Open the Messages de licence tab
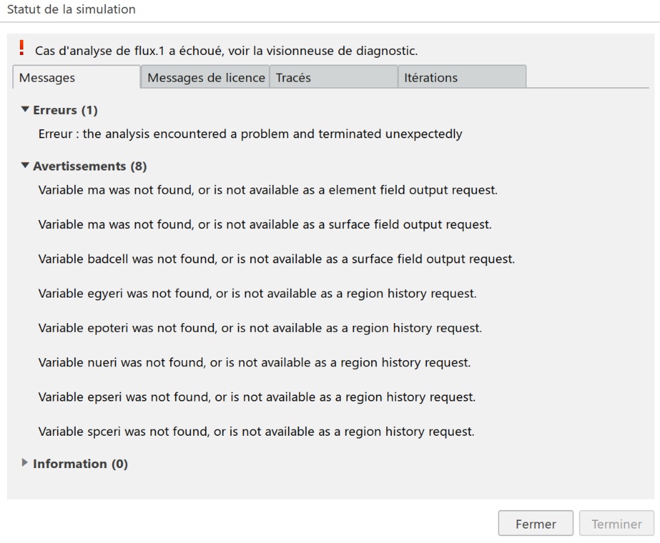660x543 pixels. click(x=206, y=78)
